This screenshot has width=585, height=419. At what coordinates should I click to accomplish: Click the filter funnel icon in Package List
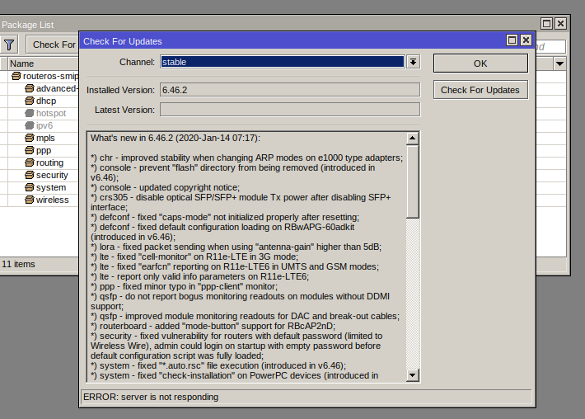(x=9, y=45)
